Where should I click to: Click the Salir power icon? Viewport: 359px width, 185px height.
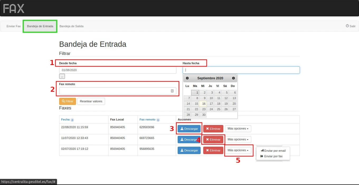(x=347, y=26)
